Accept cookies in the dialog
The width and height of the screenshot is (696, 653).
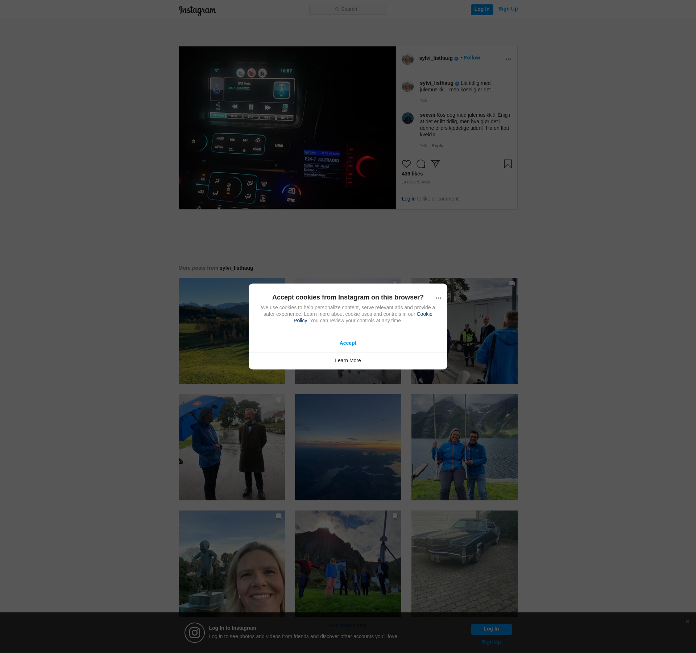tap(348, 343)
